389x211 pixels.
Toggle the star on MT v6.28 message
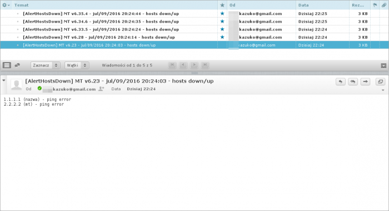pos(222,37)
